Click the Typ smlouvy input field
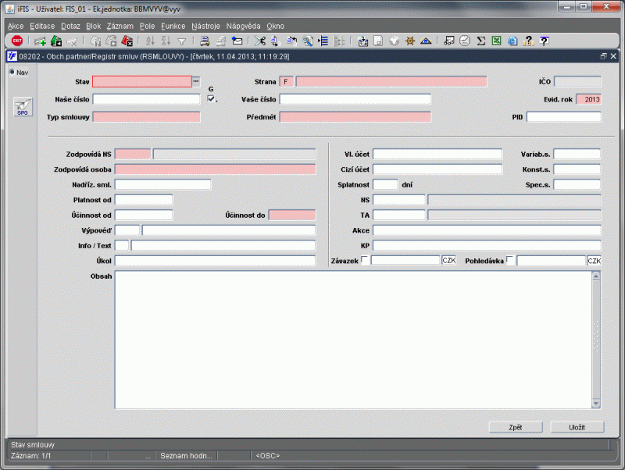Screen dimensions: 625x470 pos(146,116)
